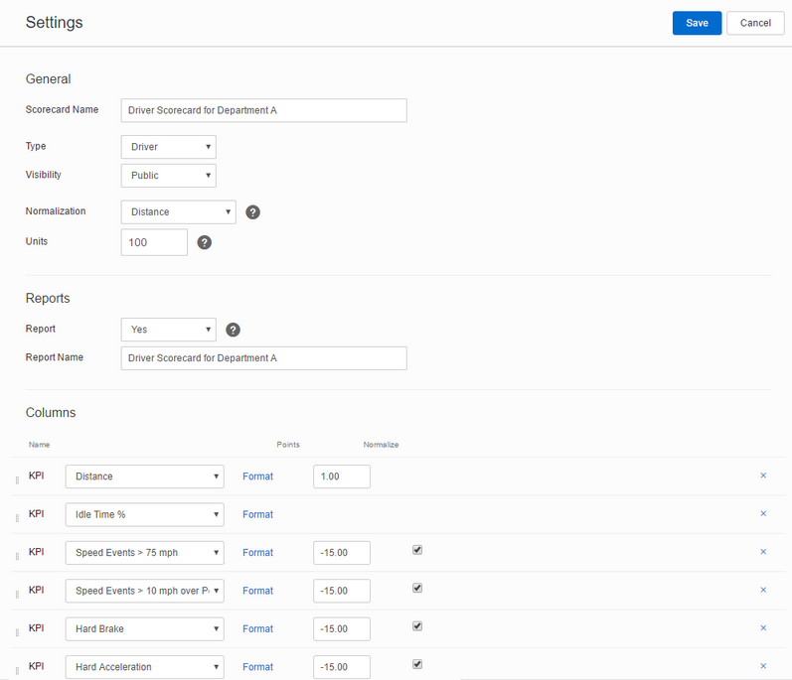Open the Idle Time % KPI dropdown
This screenshot has height=680, width=792.
(144, 514)
